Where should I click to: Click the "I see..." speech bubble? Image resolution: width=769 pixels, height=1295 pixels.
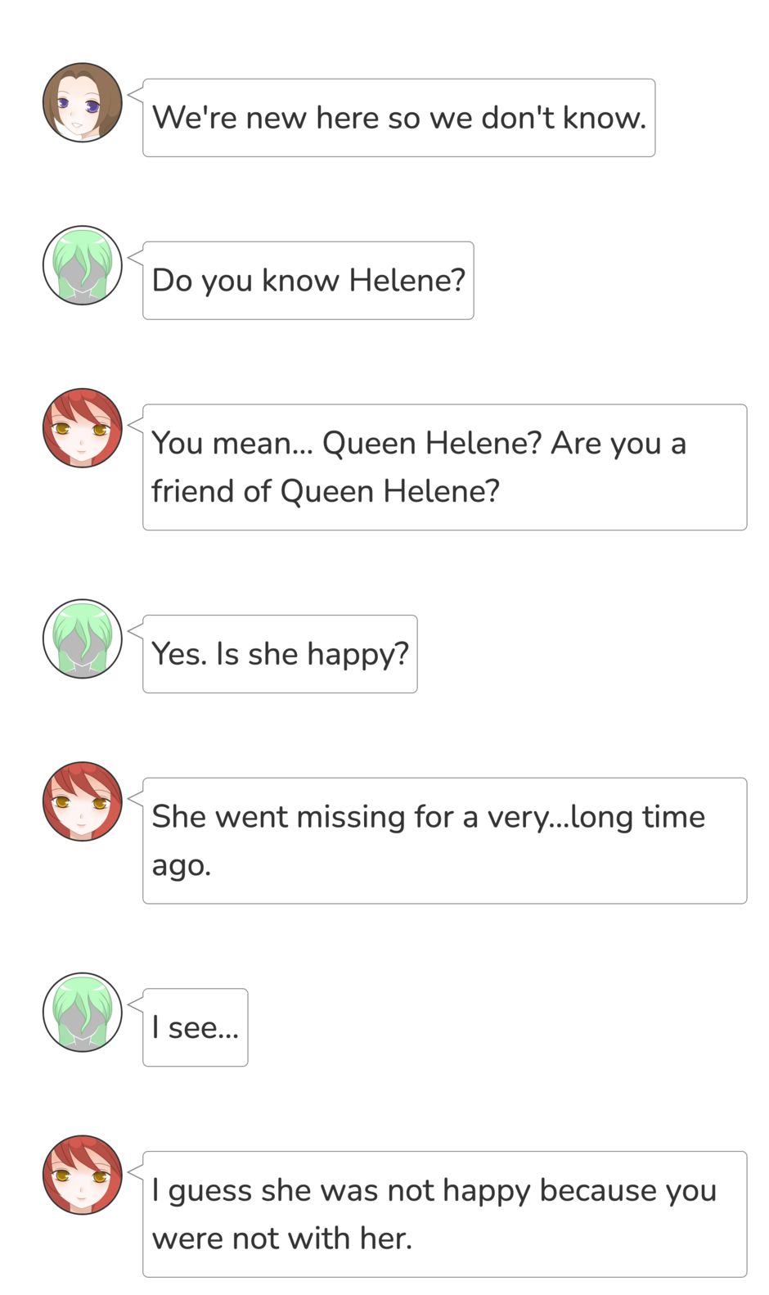pyautogui.click(x=195, y=1027)
